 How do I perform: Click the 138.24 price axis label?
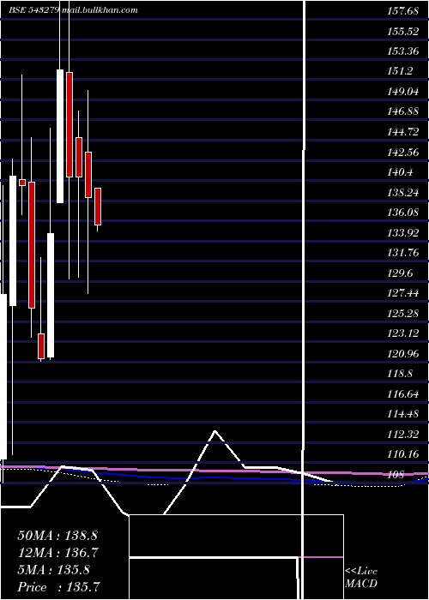[x=402, y=193]
